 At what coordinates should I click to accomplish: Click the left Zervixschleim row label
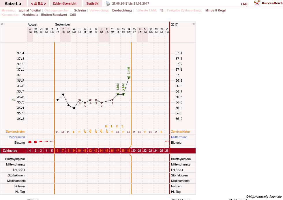15,132
